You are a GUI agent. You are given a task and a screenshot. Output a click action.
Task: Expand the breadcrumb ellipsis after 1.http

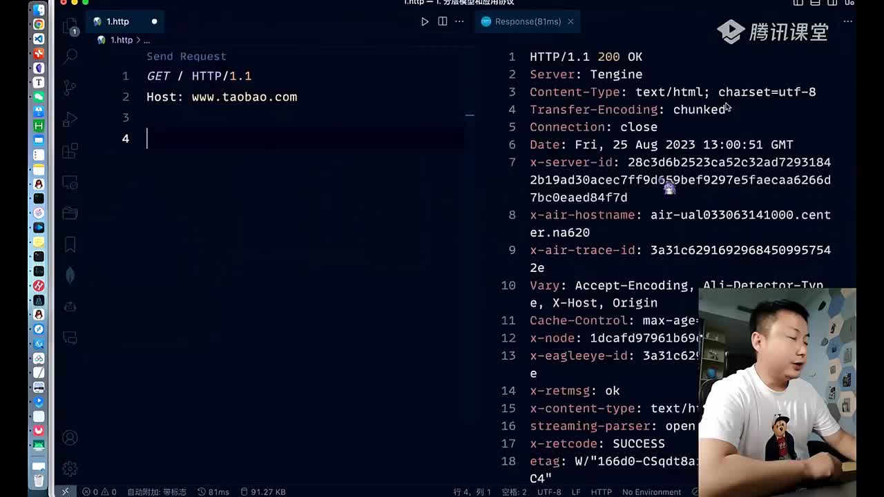146,40
